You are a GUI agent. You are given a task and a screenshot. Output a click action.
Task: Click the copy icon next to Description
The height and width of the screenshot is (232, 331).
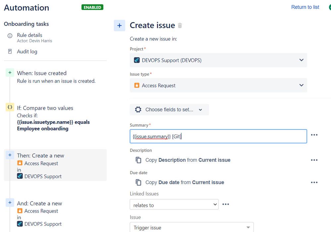point(138,160)
